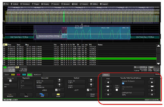Switch to the Zoom tab
Image resolution: width=164 pixels, height=107 pixels.
(x=7, y=75)
